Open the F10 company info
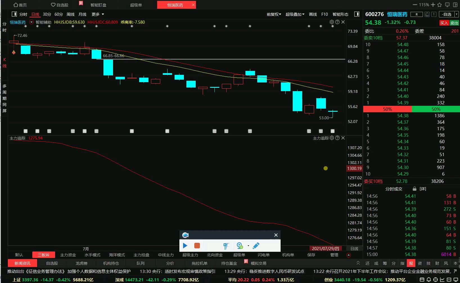 tap(324, 14)
